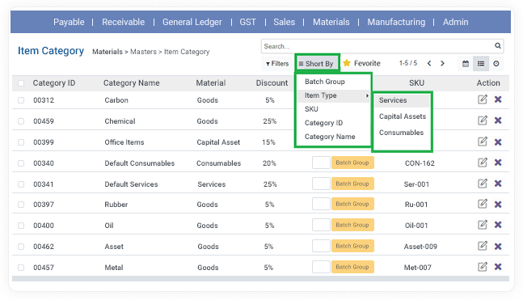523x300 pixels.
Task: Open the calendar view icon
Action: (x=466, y=63)
